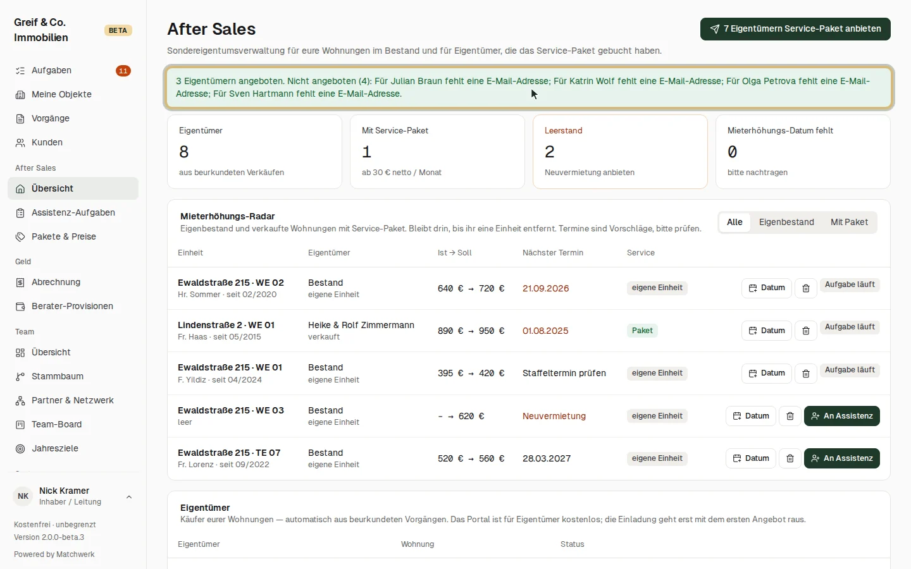Delete Ewaldstraße 215 · TE 07 with trash icon
This screenshot has height=569, width=911.
point(790,458)
